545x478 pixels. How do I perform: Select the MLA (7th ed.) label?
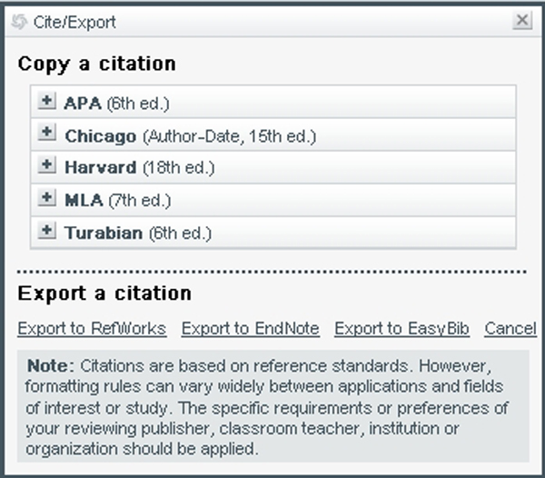[117, 201]
